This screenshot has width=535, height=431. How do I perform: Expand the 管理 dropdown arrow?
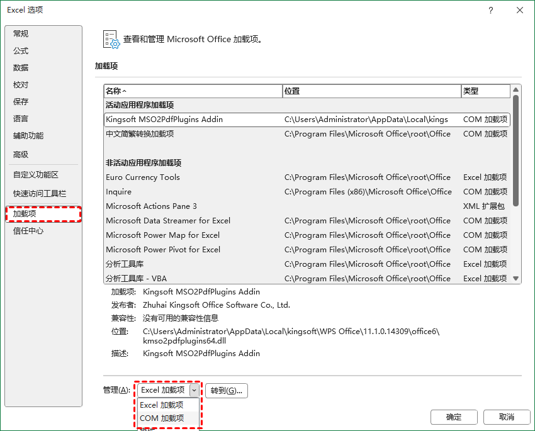(194, 390)
